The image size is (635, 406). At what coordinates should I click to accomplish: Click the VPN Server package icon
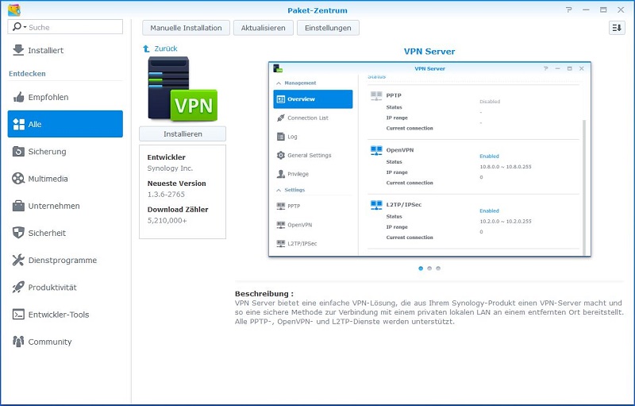pos(183,89)
